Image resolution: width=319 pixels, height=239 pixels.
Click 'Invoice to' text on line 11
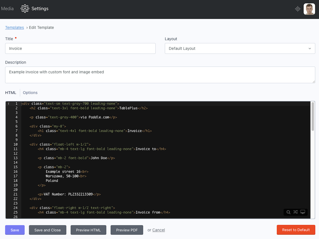tap(146, 149)
